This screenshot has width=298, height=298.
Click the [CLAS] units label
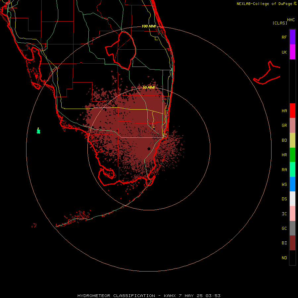point(280,23)
